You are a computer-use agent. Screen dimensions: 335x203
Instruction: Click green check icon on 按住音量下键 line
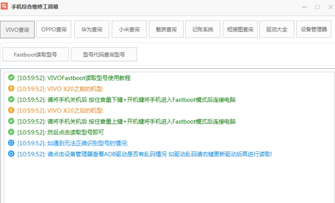pos(11,99)
